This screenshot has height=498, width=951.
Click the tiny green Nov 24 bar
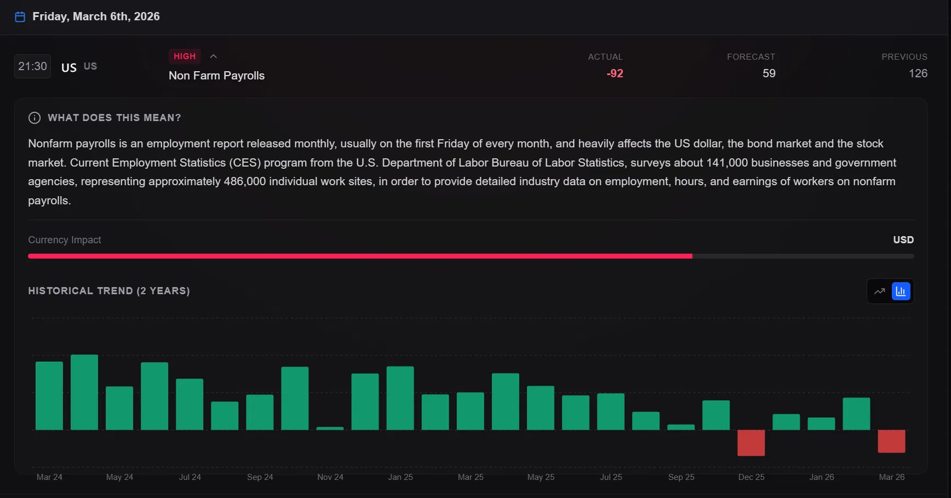tap(330, 428)
